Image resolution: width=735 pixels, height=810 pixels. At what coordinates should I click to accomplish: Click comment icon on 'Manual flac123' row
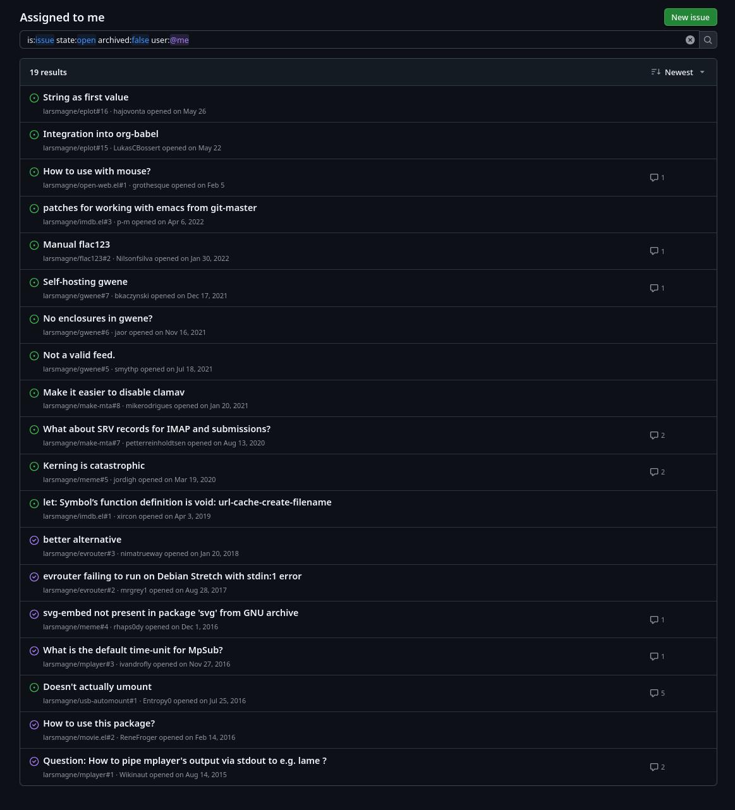click(x=654, y=251)
